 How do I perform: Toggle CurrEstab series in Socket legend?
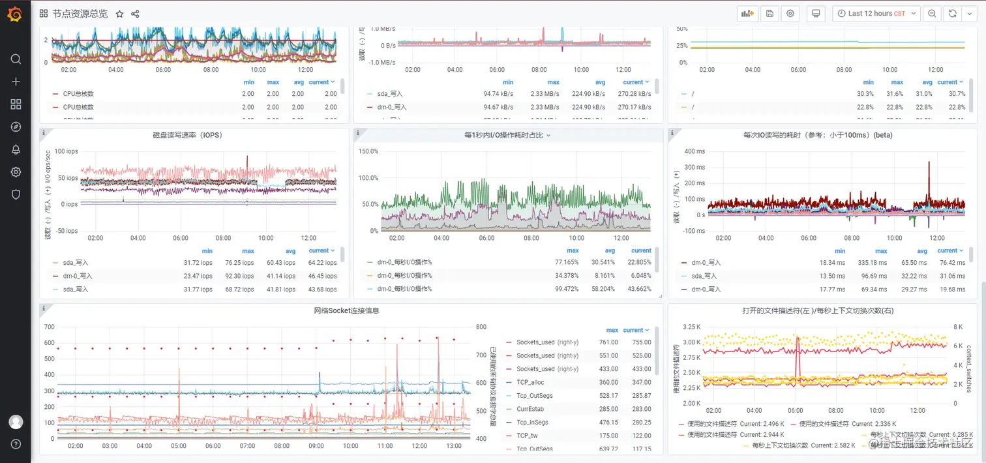click(x=530, y=409)
